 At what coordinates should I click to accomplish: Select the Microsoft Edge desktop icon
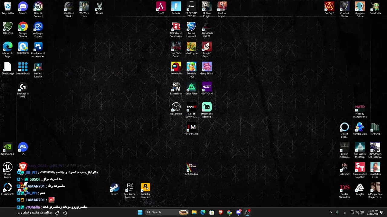8,50
